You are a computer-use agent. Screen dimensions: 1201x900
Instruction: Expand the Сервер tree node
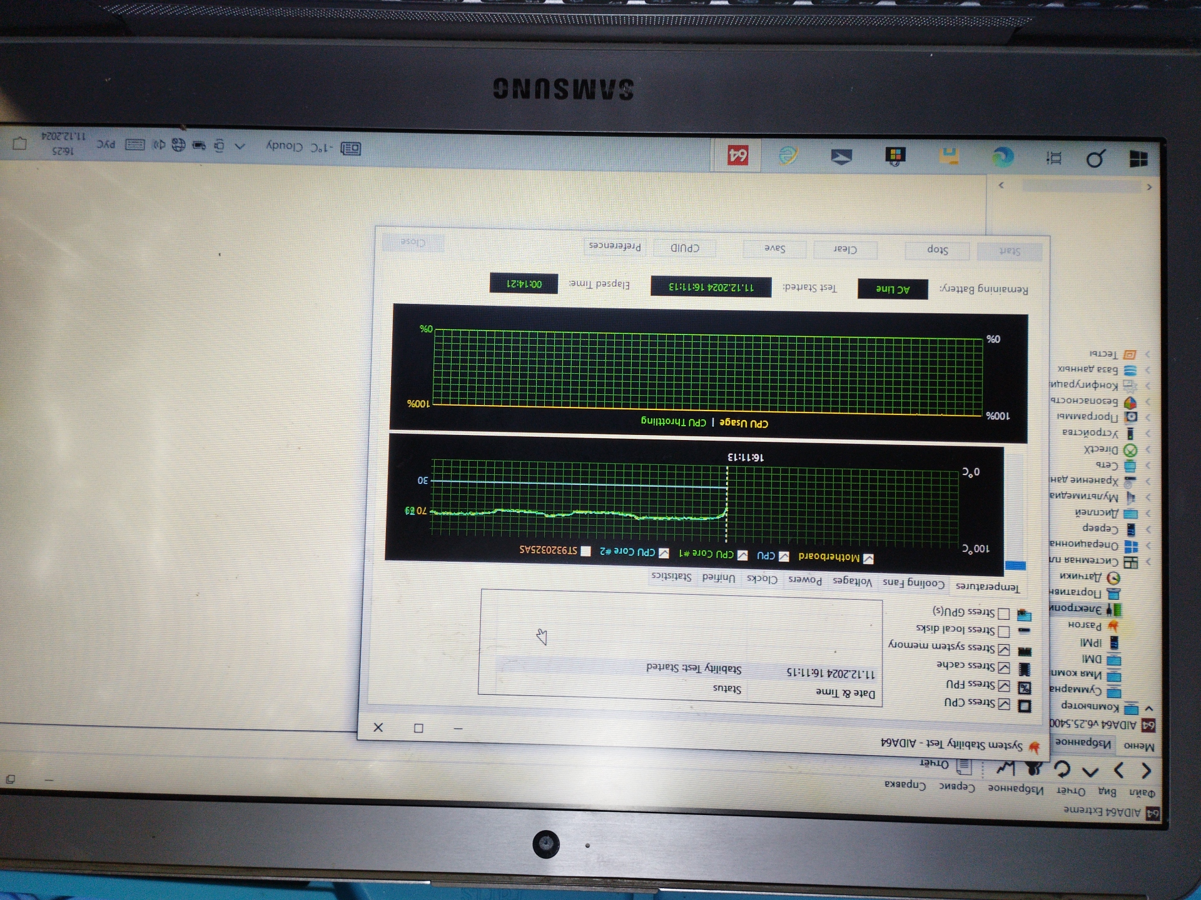coord(1148,529)
